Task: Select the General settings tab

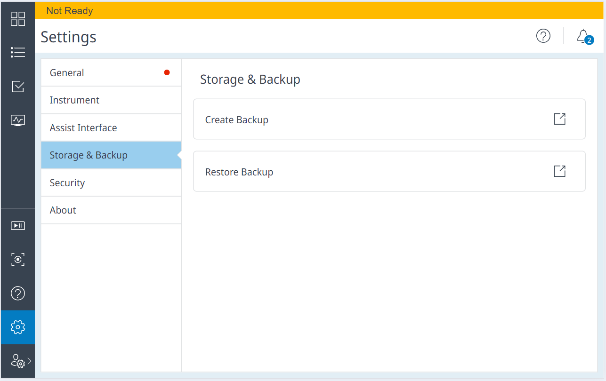Action: (x=111, y=73)
